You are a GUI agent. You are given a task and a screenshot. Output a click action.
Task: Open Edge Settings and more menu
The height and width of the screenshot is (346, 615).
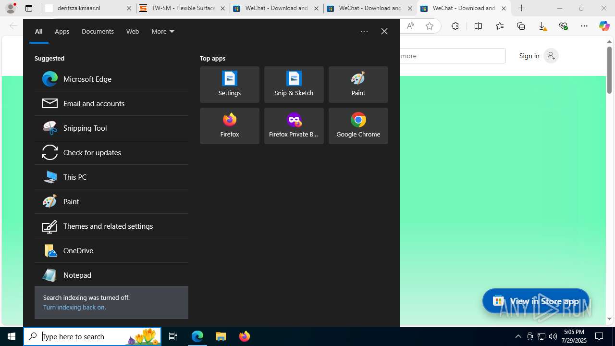pos(584,26)
